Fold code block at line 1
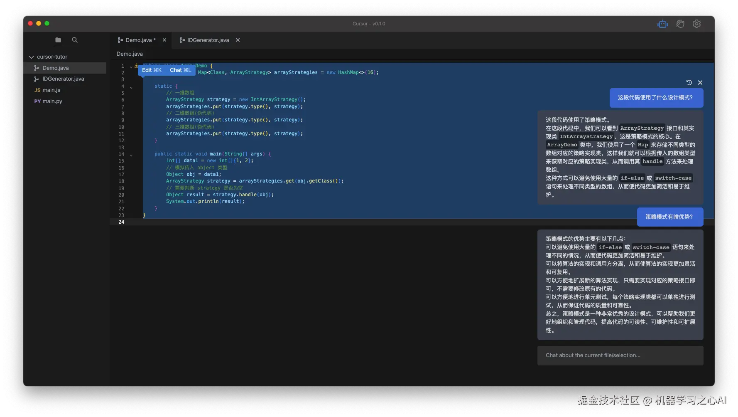 (x=131, y=67)
